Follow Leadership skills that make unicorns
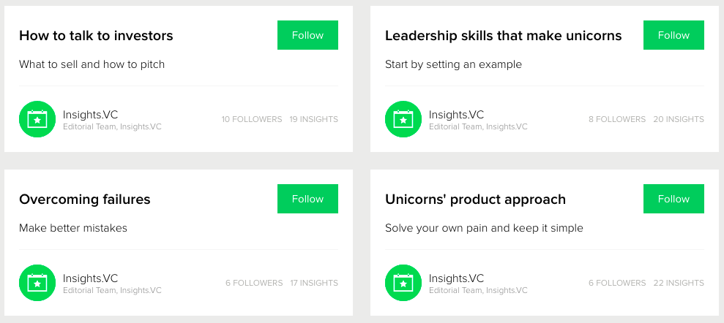Image resolution: width=724 pixels, height=323 pixels. point(673,35)
